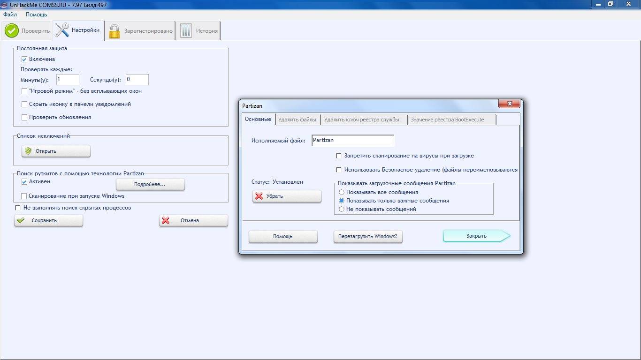Viewport: 641px width, 360px height.
Task: Switch to the Удалить файлы tab
Action: point(297,120)
